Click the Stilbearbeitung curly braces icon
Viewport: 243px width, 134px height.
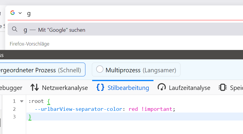pos(100,88)
